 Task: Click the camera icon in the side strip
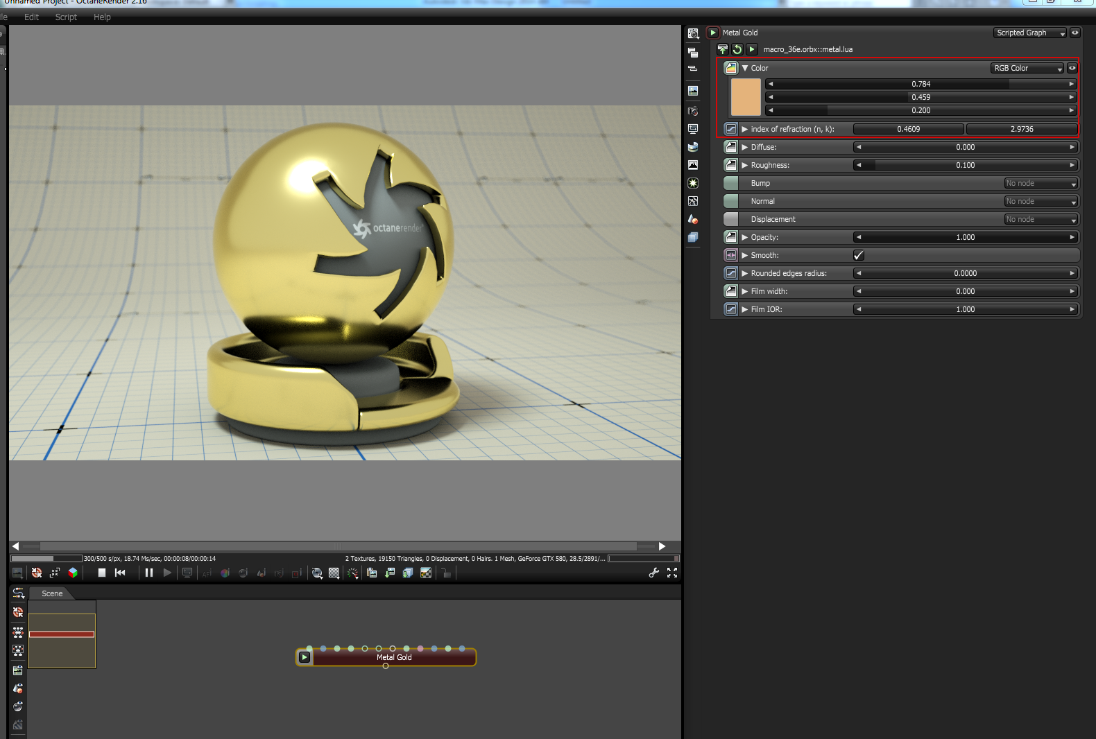[693, 111]
